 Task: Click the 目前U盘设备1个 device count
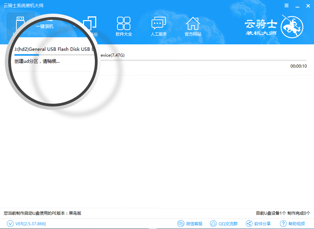(x=271, y=213)
